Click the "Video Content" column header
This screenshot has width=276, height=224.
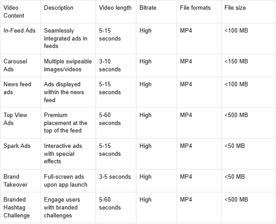(14, 12)
